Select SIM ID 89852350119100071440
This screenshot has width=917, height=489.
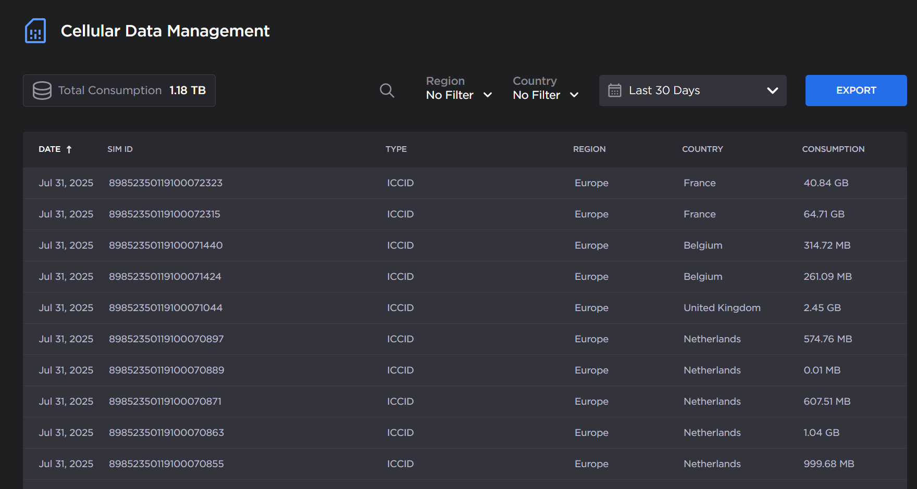coord(166,246)
